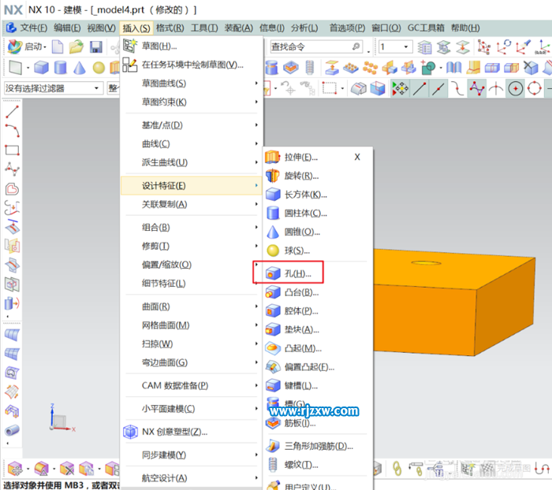
Task: Choose 圆锥(O)... cone command
Action: click(318, 232)
